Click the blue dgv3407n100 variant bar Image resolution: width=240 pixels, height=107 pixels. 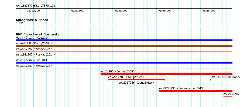pos(124,40)
